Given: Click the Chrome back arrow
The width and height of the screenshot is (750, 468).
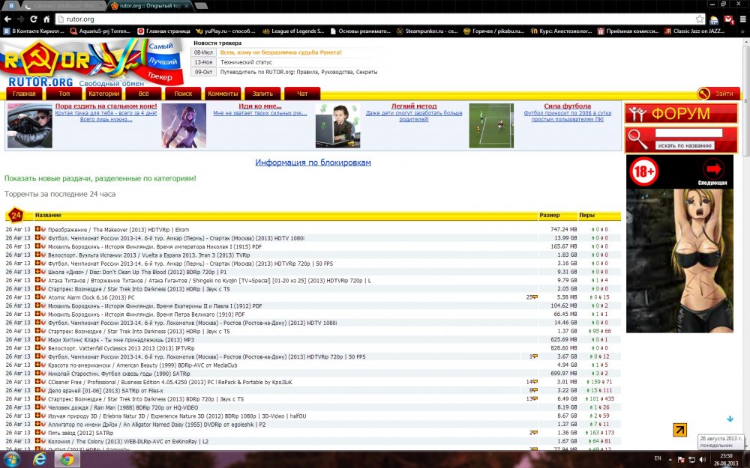Looking at the screenshot, I should pyautogui.click(x=7, y=19).
